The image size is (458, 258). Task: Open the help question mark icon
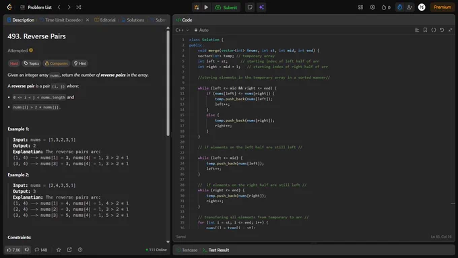pyautogui.click(x=80, y=250)
